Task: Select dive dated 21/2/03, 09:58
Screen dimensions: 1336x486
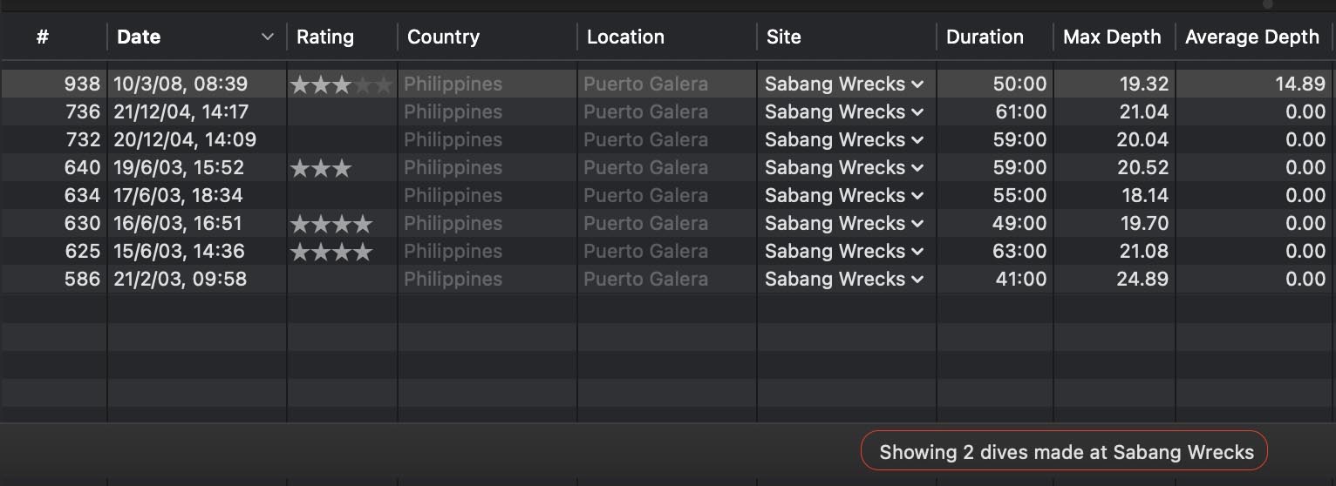Action: [180, 280]
